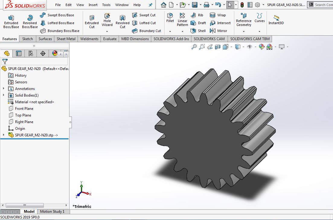The width and height of the screenshot is (333, 220).
Task: Select the Rib feature
Action: coord(197,15)
